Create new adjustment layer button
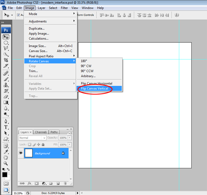 point(44,183)
